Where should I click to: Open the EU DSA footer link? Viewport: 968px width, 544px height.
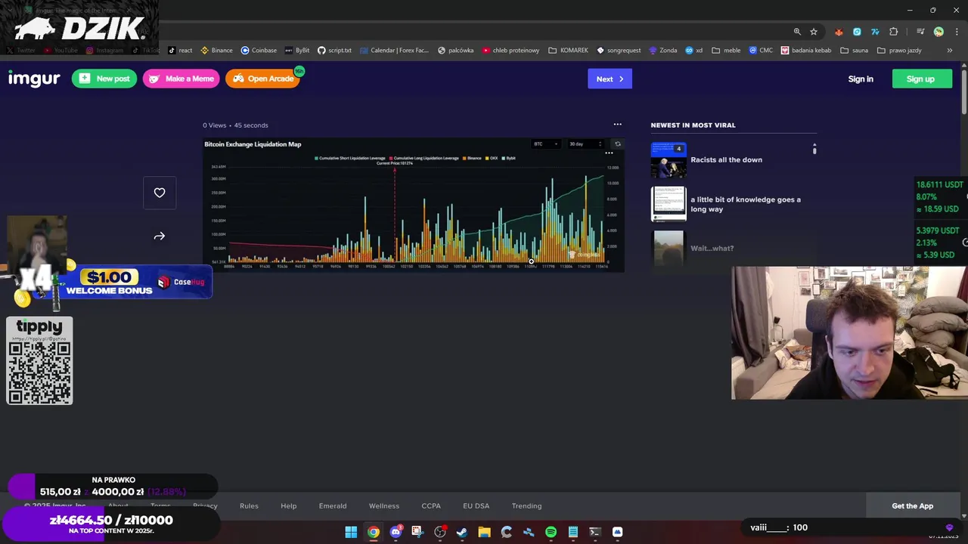coord(476,505)
